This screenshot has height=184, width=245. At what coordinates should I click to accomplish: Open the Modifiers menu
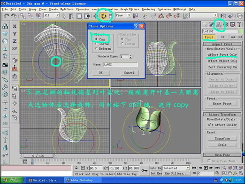tap(67, 9)
